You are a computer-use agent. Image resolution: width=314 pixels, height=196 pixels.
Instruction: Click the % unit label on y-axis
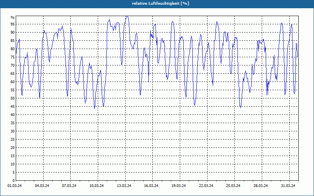pyautogui.click(x=13, y=18)
